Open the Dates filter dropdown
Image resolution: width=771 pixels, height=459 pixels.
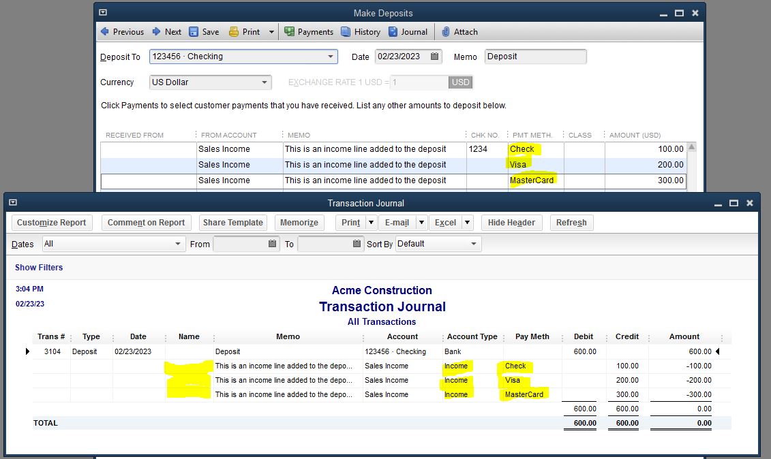tap(178, 244)
